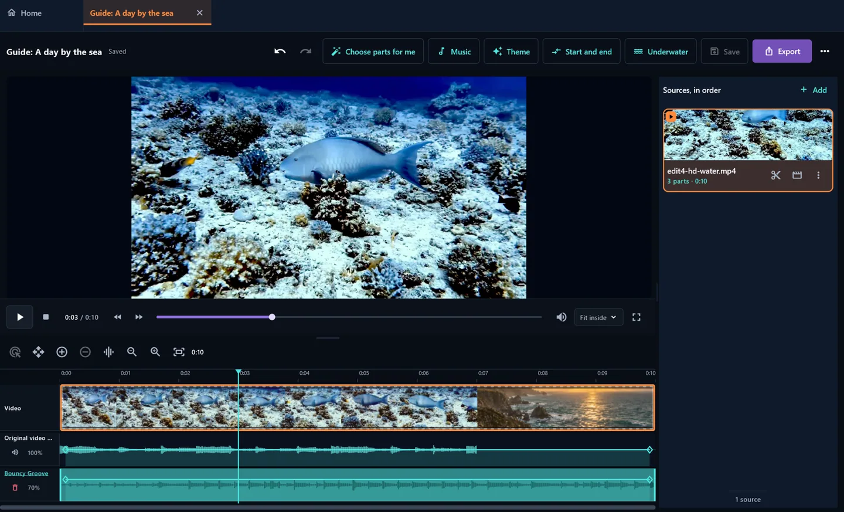Go to Home

(x=25, y=13)
